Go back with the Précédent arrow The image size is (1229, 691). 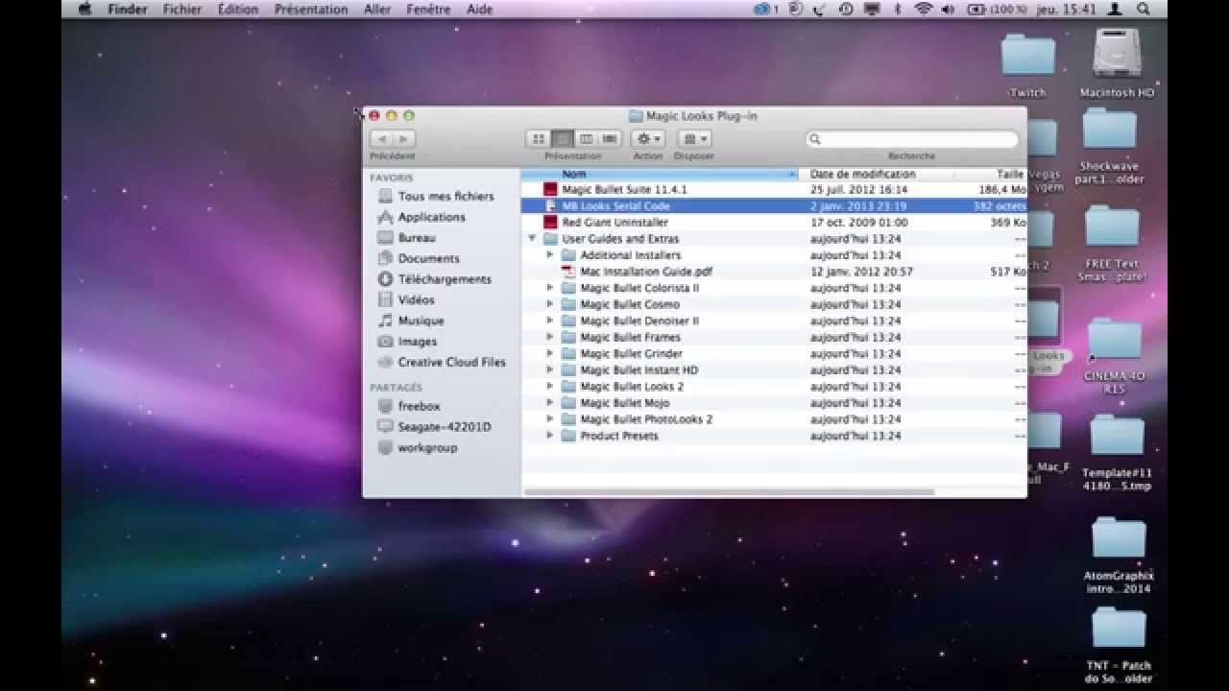pyautogui.click(x=381, y=139)
